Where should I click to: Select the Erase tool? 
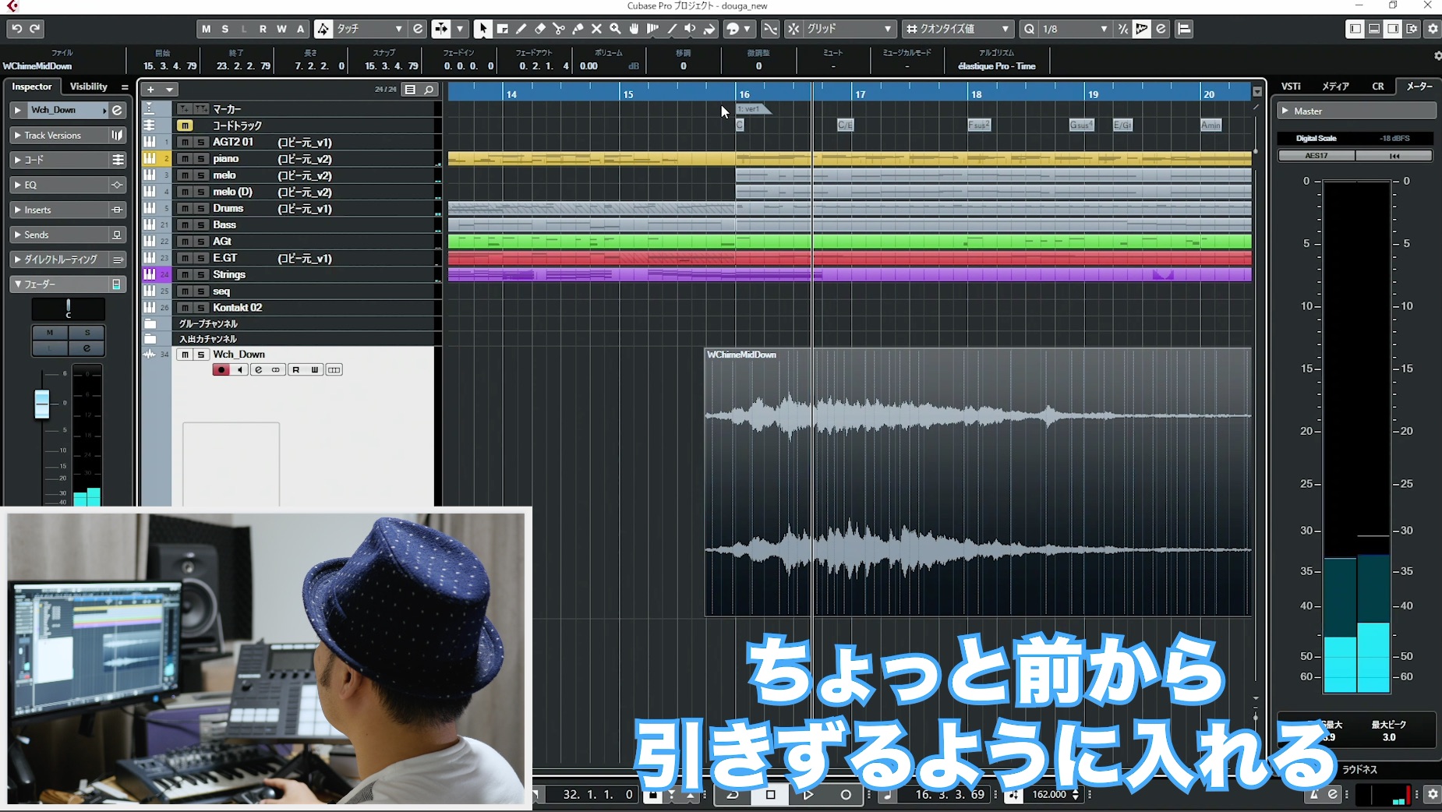pos(540,29)
